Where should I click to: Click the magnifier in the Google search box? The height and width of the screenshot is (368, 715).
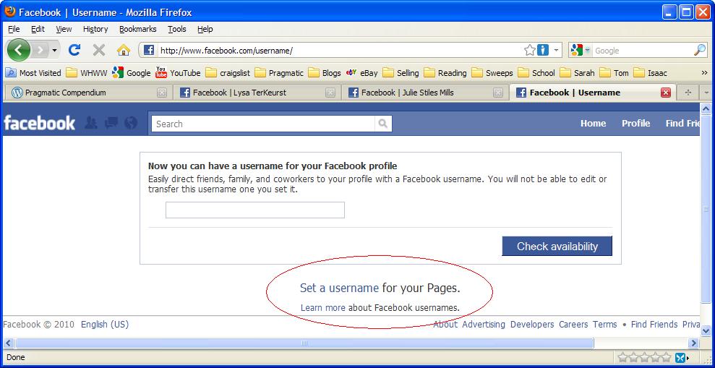pos(699,50)
